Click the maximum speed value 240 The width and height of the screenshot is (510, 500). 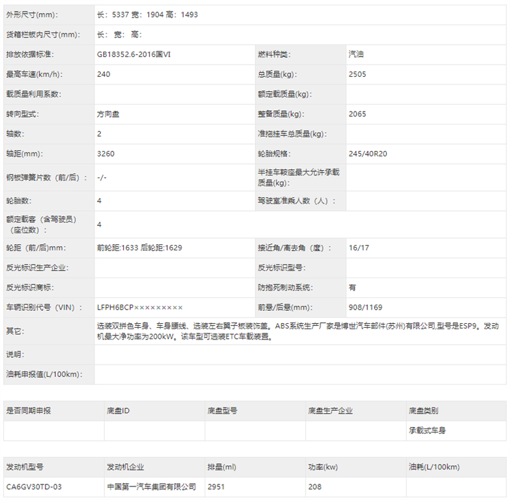click(103, 74)
